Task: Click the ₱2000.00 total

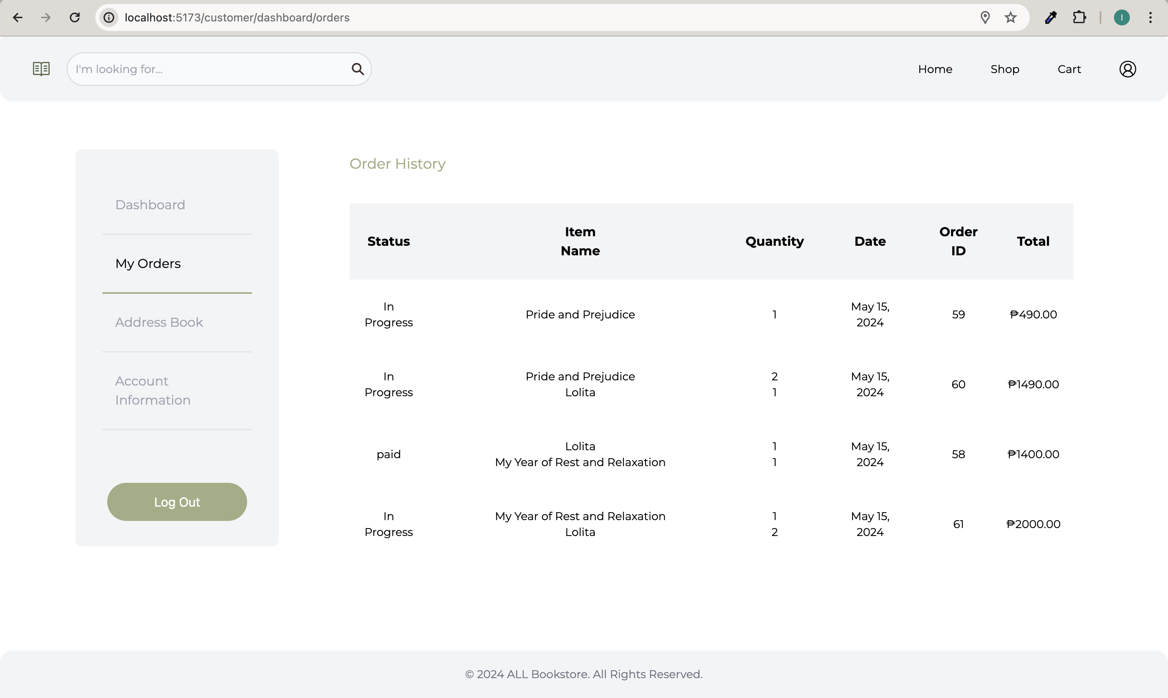Action: tap(1033, 524)
